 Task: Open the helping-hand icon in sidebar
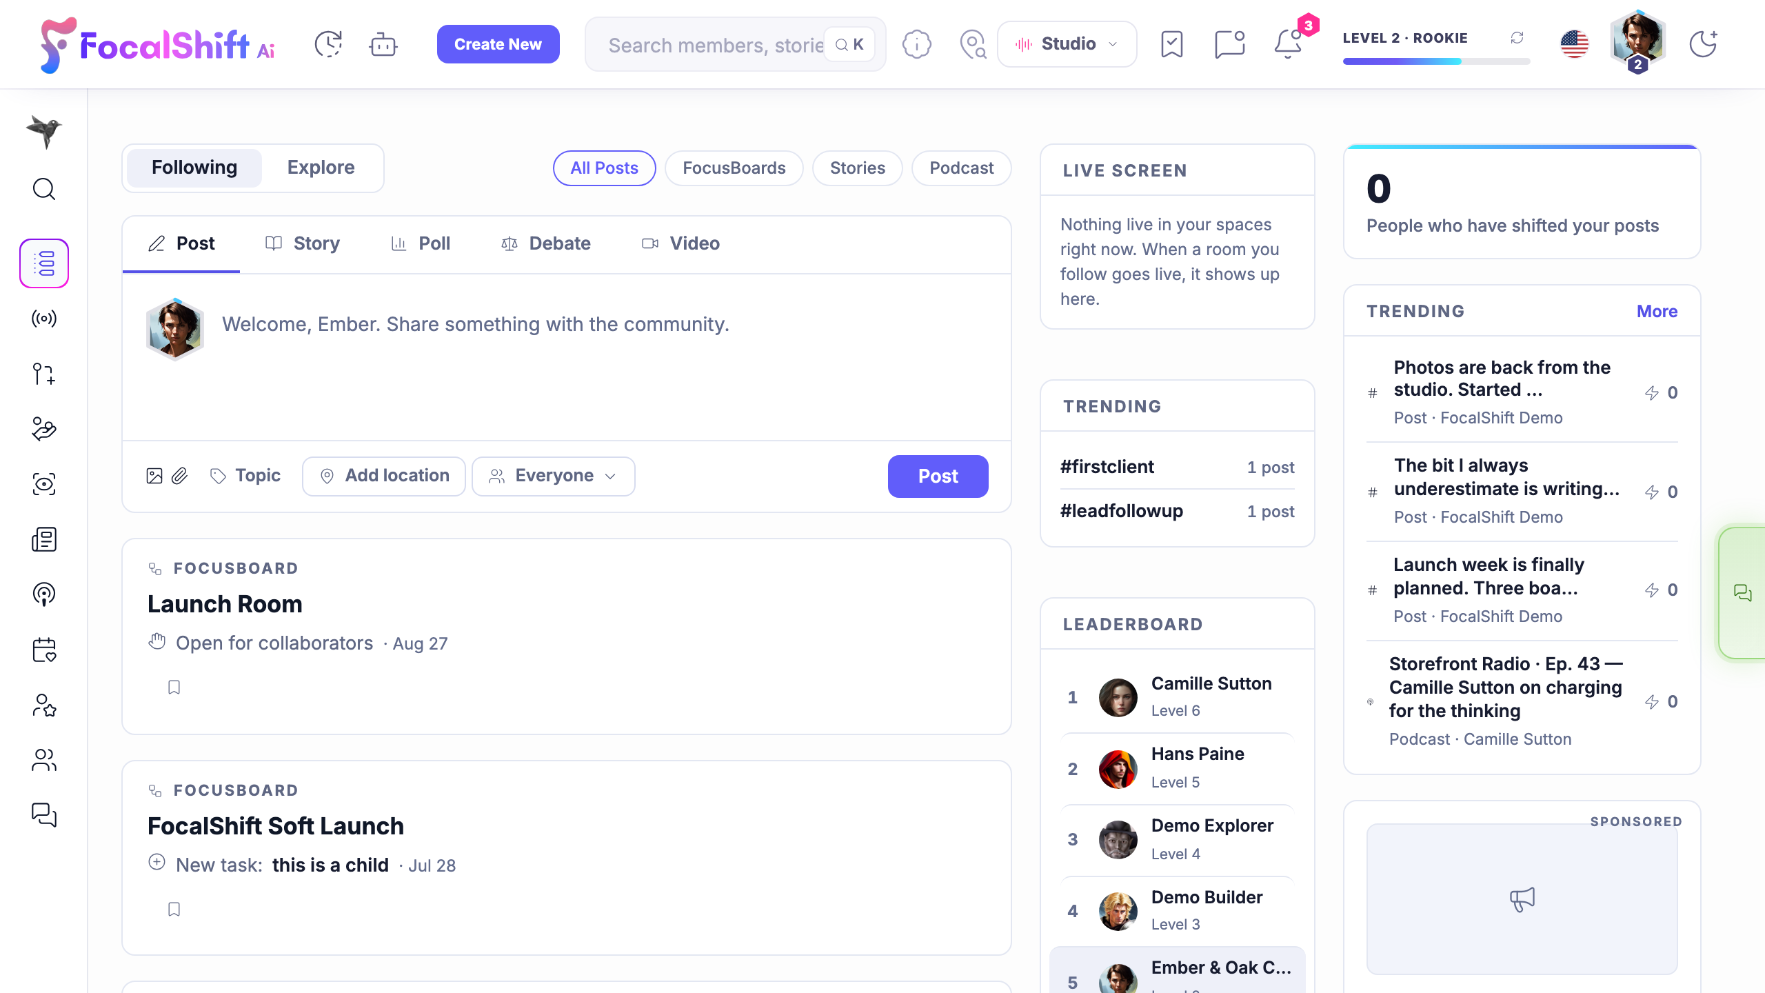point(44,429)
